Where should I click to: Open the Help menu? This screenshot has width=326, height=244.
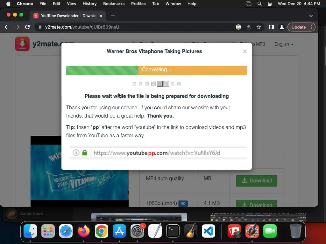[x=192, y=4]
